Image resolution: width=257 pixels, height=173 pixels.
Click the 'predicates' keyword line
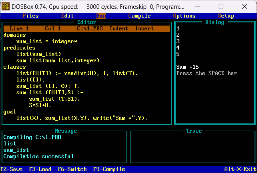(19, 48)
